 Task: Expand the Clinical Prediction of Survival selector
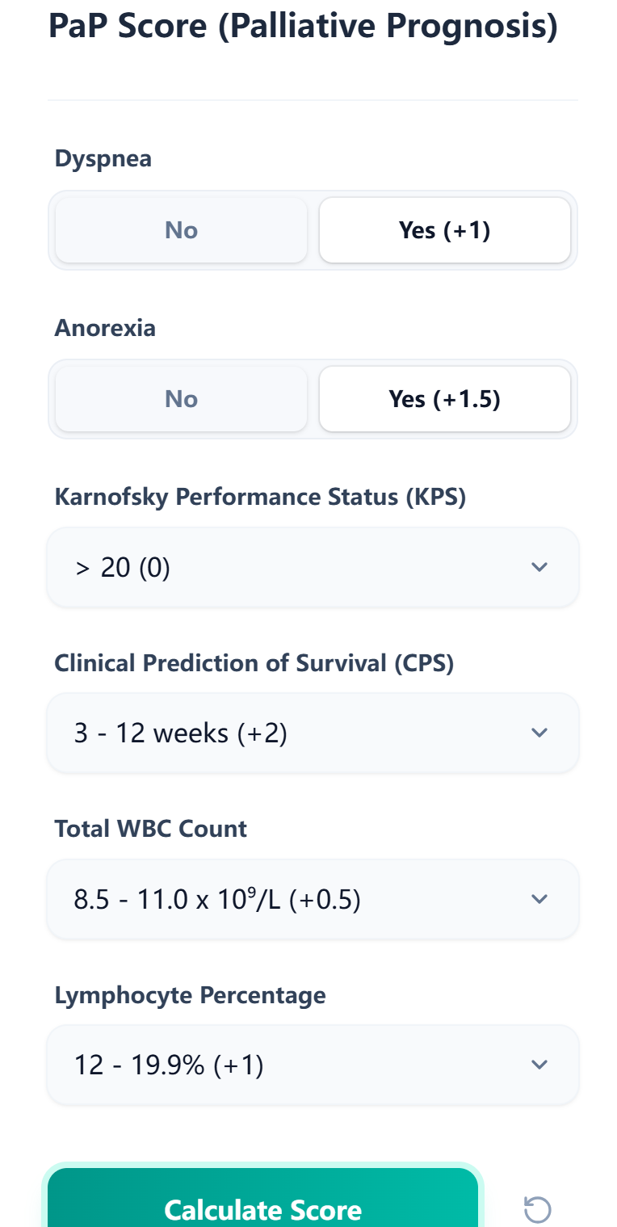click(x=313, y=732)
